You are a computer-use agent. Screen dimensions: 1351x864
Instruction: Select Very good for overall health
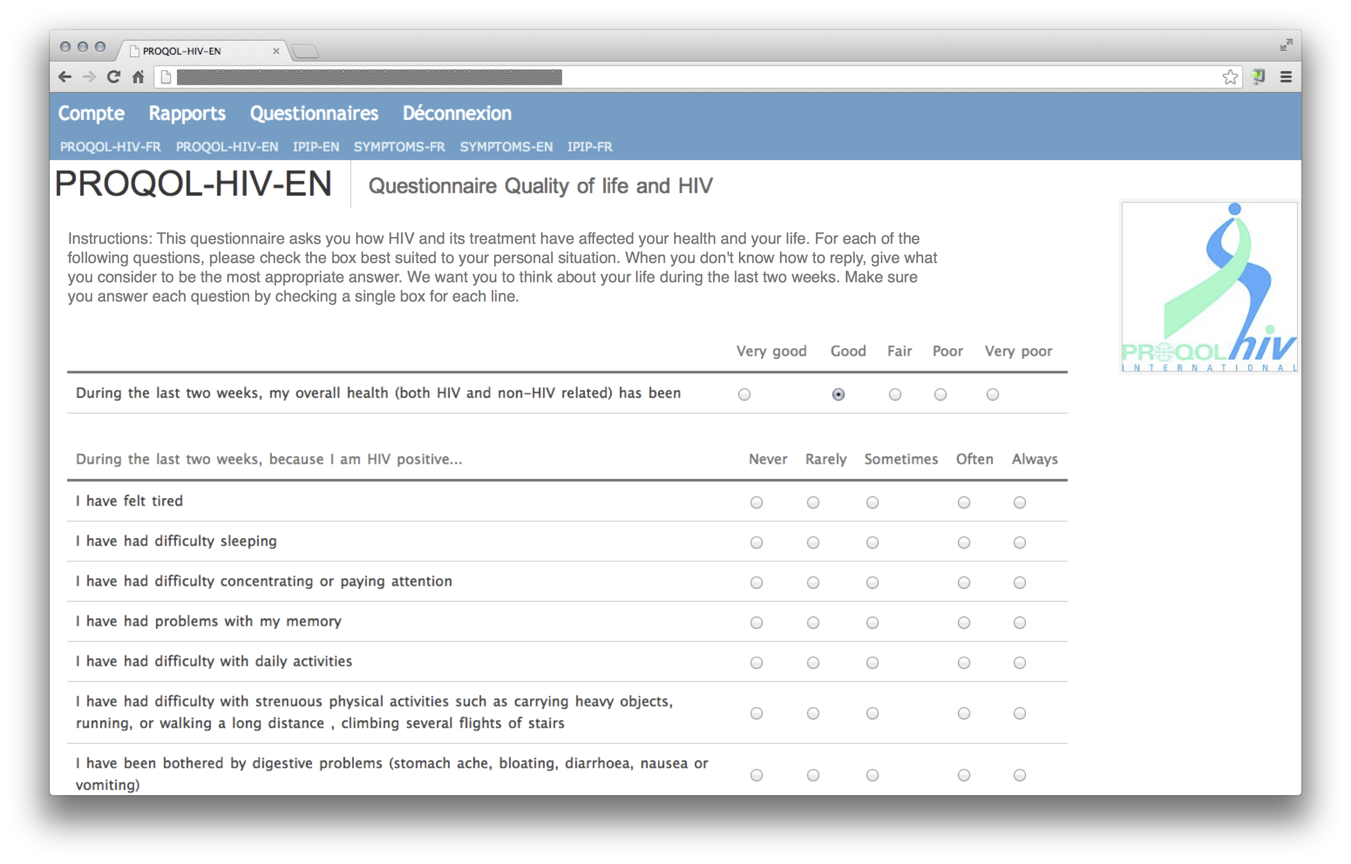[744, 394]
